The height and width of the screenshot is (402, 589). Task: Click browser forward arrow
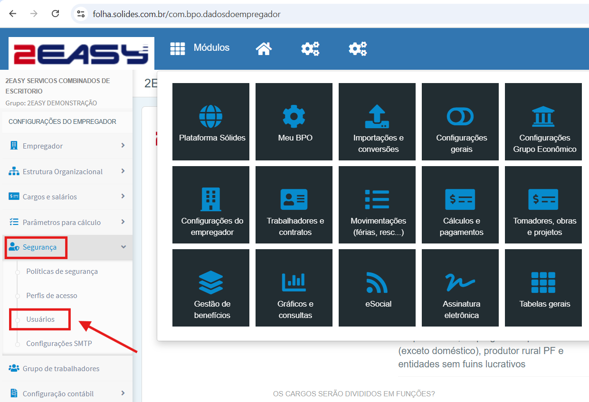34,14
